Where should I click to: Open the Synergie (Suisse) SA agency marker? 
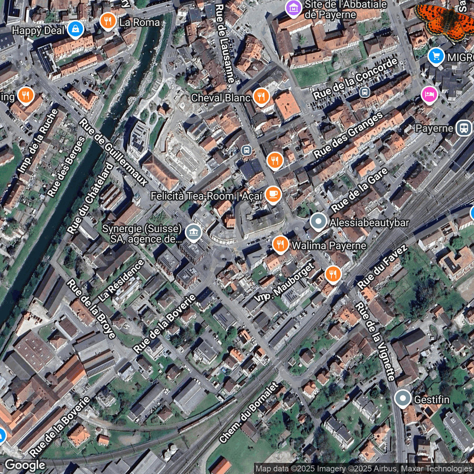pyautogui.click(x=193, y=233)
